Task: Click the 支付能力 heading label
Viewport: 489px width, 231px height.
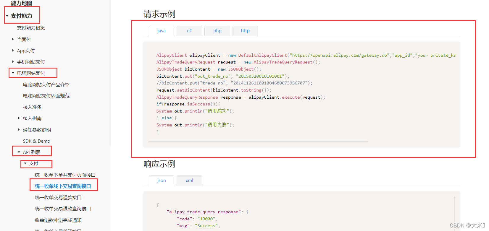Action: point(22,16)
